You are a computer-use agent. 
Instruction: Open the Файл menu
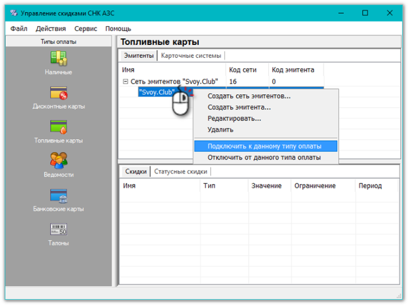(19, 29)
